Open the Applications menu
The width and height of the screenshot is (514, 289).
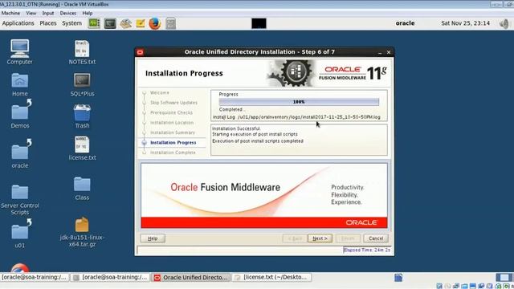(x=18, y=23)
